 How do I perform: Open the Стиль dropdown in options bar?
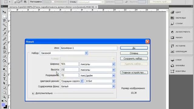(x=91, y=2)
